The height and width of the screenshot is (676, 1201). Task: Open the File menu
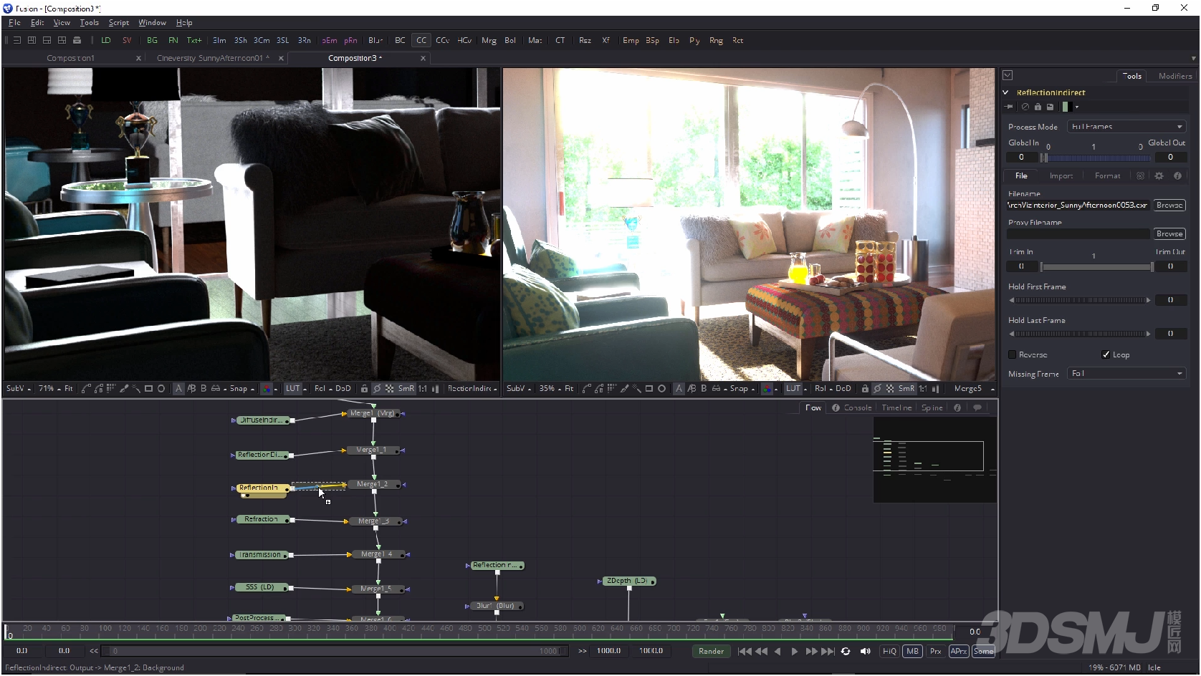14,23
